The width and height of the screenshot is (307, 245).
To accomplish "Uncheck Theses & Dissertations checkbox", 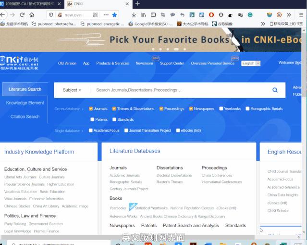I will click(x=114, y=109).
